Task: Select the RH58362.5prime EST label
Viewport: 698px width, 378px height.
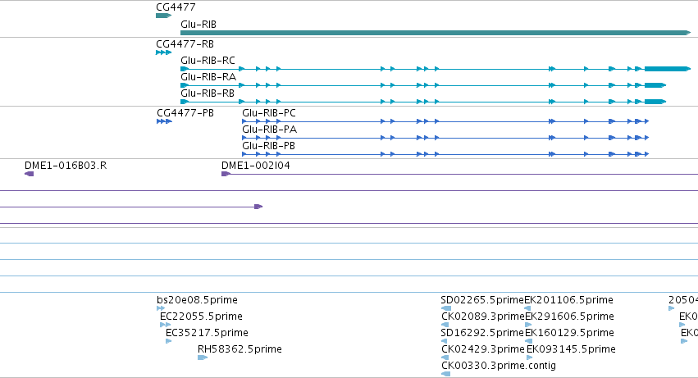Action: coord(240,349)
